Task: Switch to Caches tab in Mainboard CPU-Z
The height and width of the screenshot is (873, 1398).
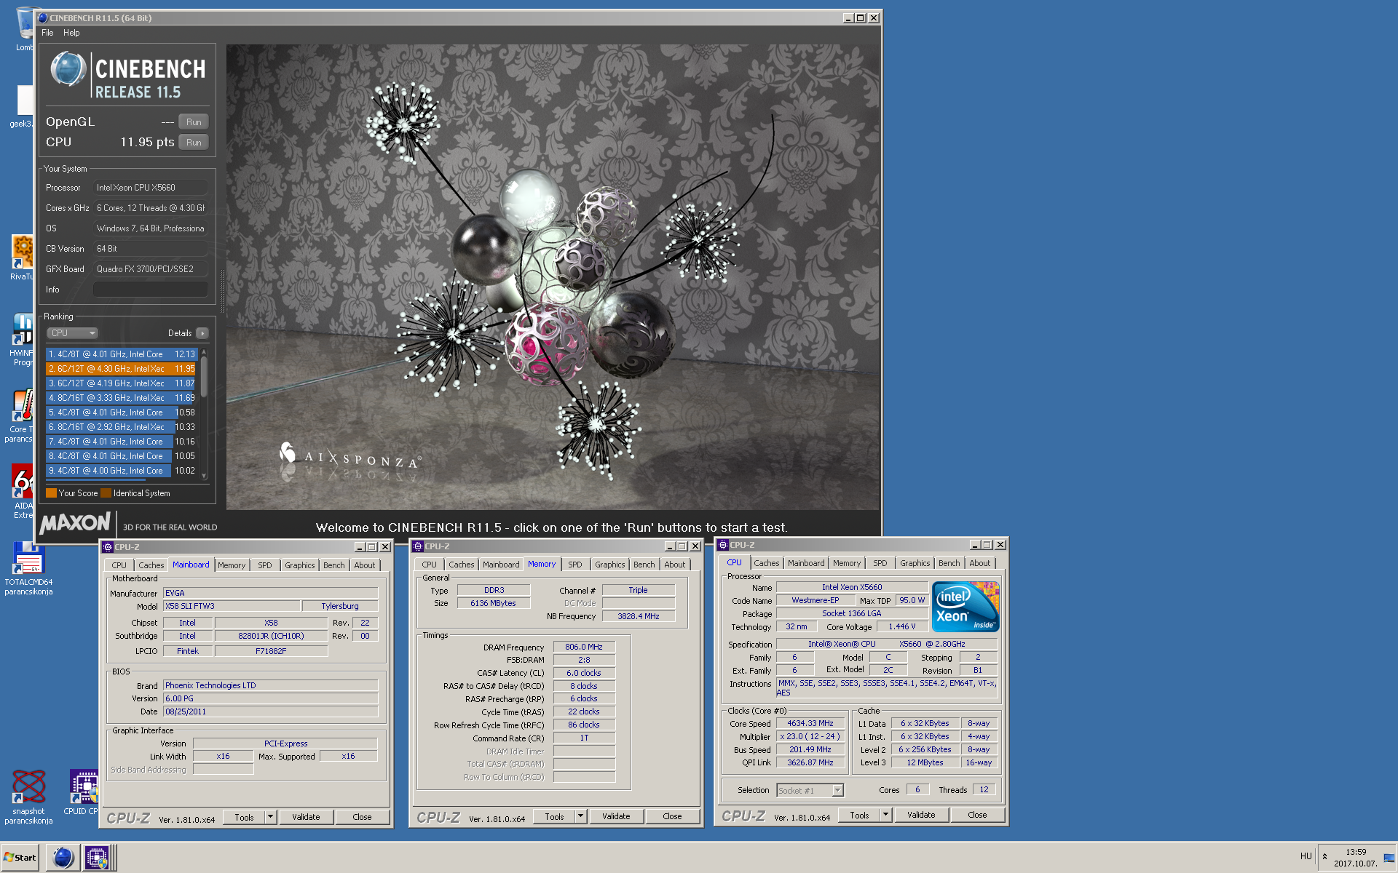Action: click(151, 565)
